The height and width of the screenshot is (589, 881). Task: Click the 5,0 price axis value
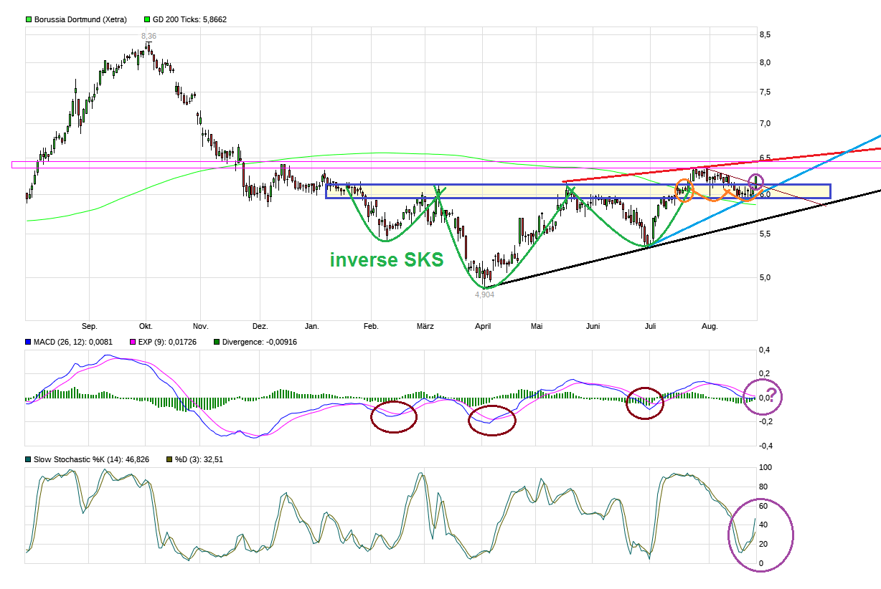(x=765, y=277)
